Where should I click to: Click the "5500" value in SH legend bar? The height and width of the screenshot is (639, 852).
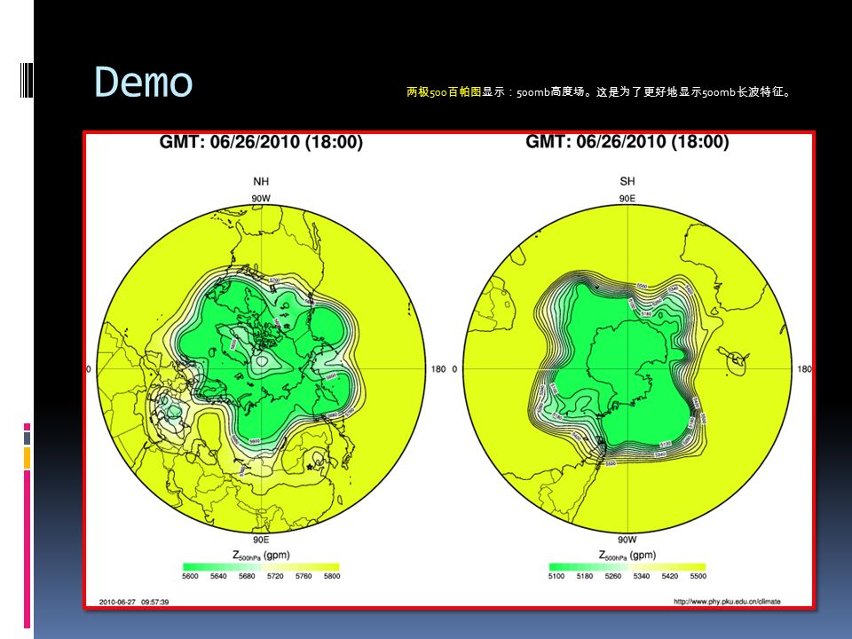(698, 576)
